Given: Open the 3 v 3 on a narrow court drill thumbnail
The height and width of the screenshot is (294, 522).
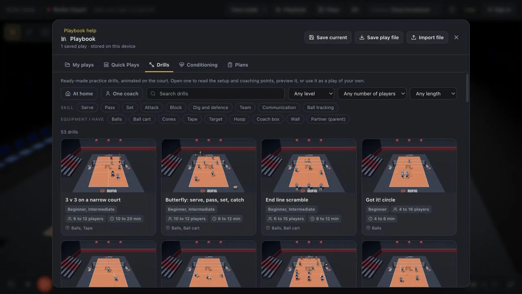Looking at the screenshot, I should 108,166.
